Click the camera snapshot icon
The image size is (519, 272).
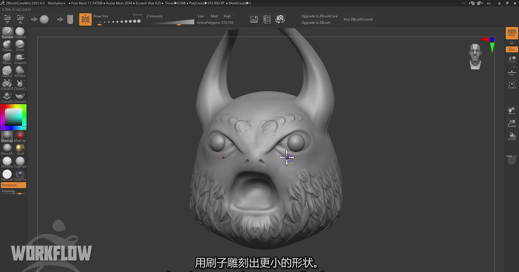click(x=280, y=19)
